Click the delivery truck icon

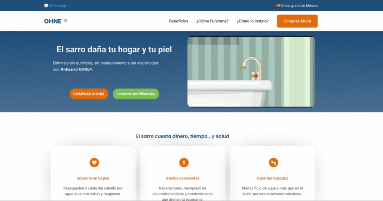tap(278, 6)
